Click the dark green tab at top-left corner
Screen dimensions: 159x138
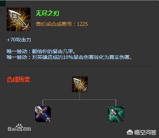point(3,3)
